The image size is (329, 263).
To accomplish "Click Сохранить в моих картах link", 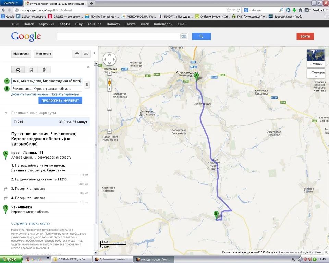I will coord(31,223).
